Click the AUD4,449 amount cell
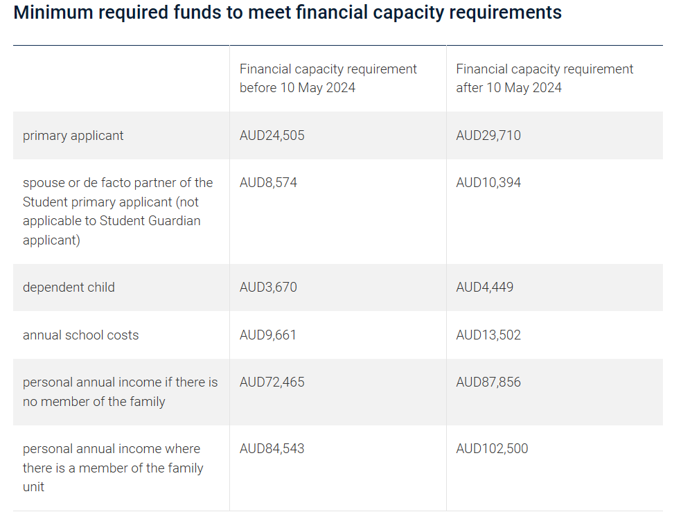Viewport: 690px width, 530px height. tap(485, 288)
